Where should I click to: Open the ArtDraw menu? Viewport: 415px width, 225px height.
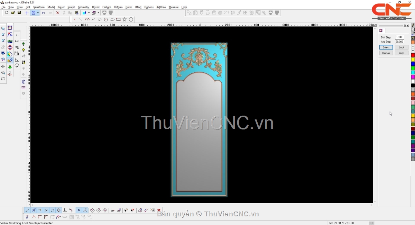pos(161,7)
